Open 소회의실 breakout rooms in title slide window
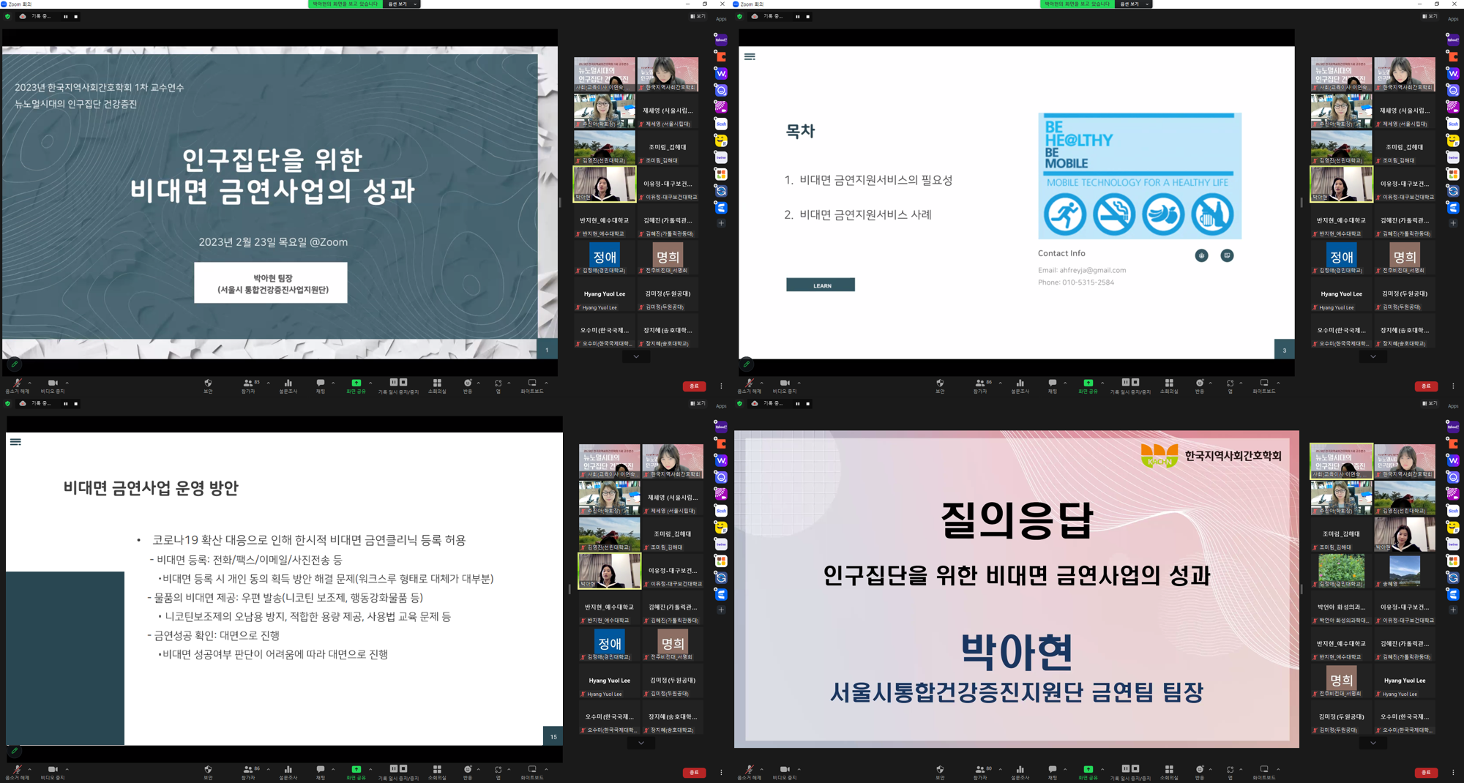The width and height of the screenshot is (1464, 783). coord(437,385)
